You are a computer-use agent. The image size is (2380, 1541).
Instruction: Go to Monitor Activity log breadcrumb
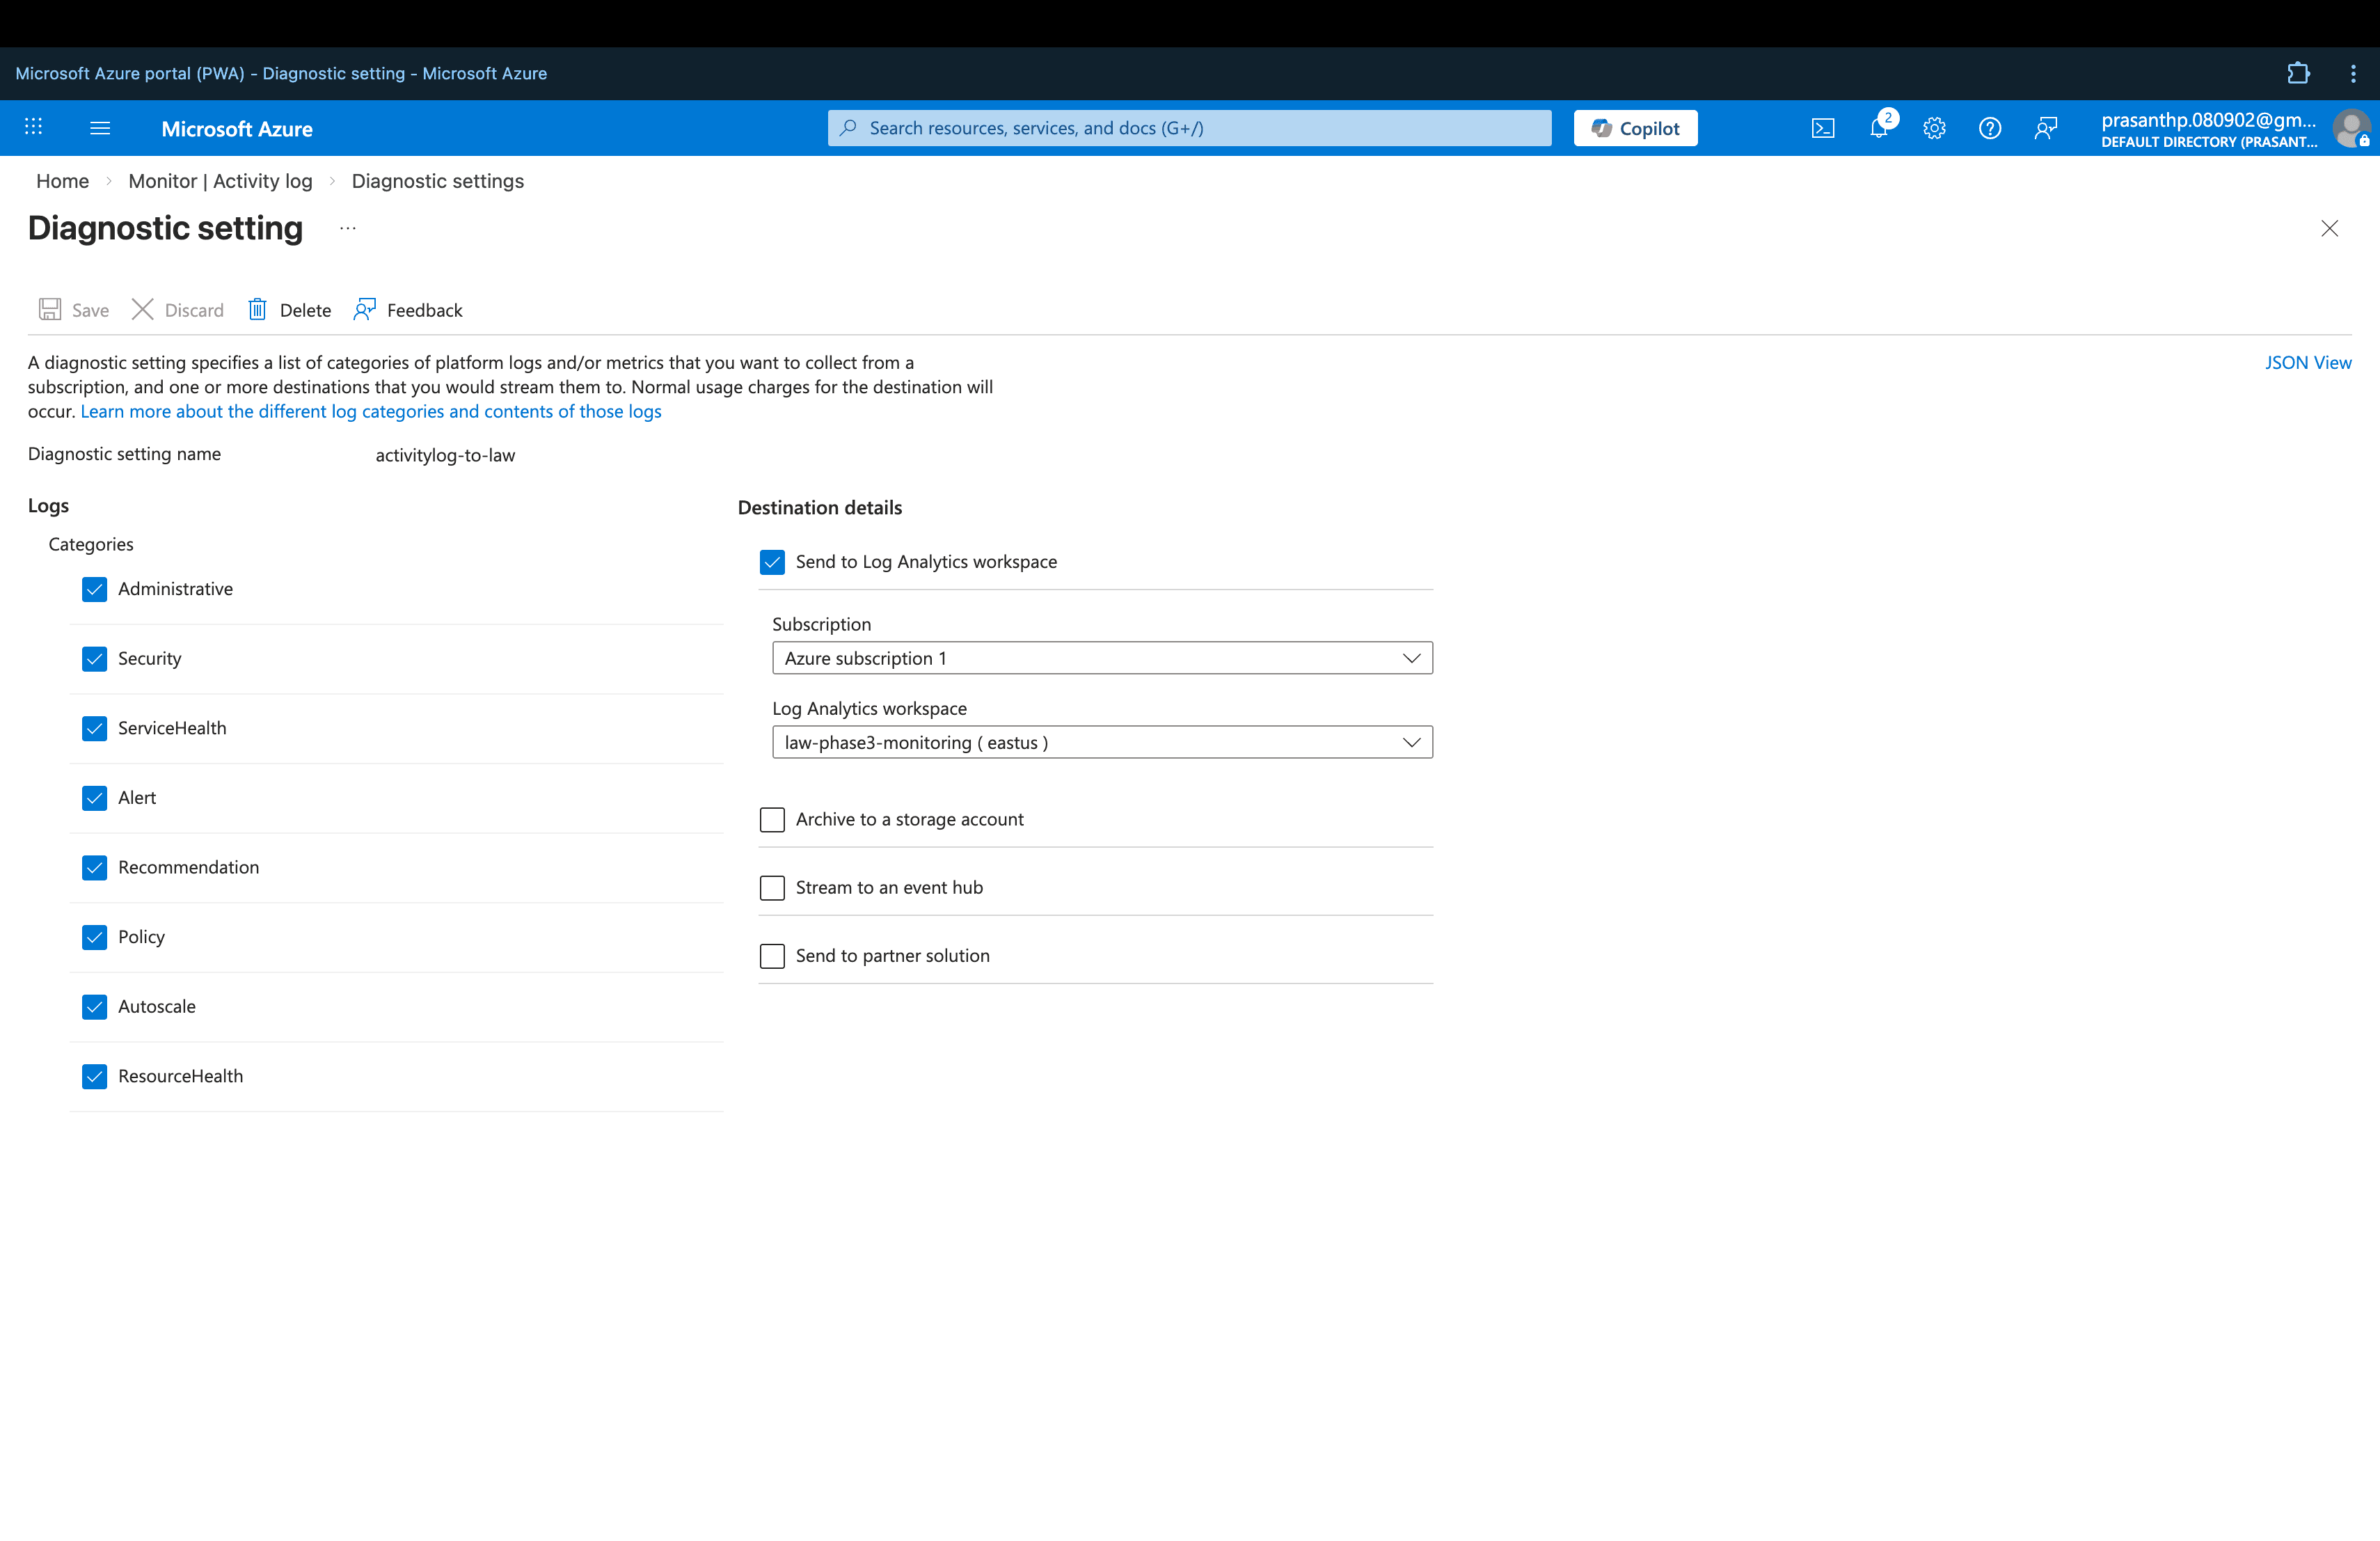tap(220, 181)
